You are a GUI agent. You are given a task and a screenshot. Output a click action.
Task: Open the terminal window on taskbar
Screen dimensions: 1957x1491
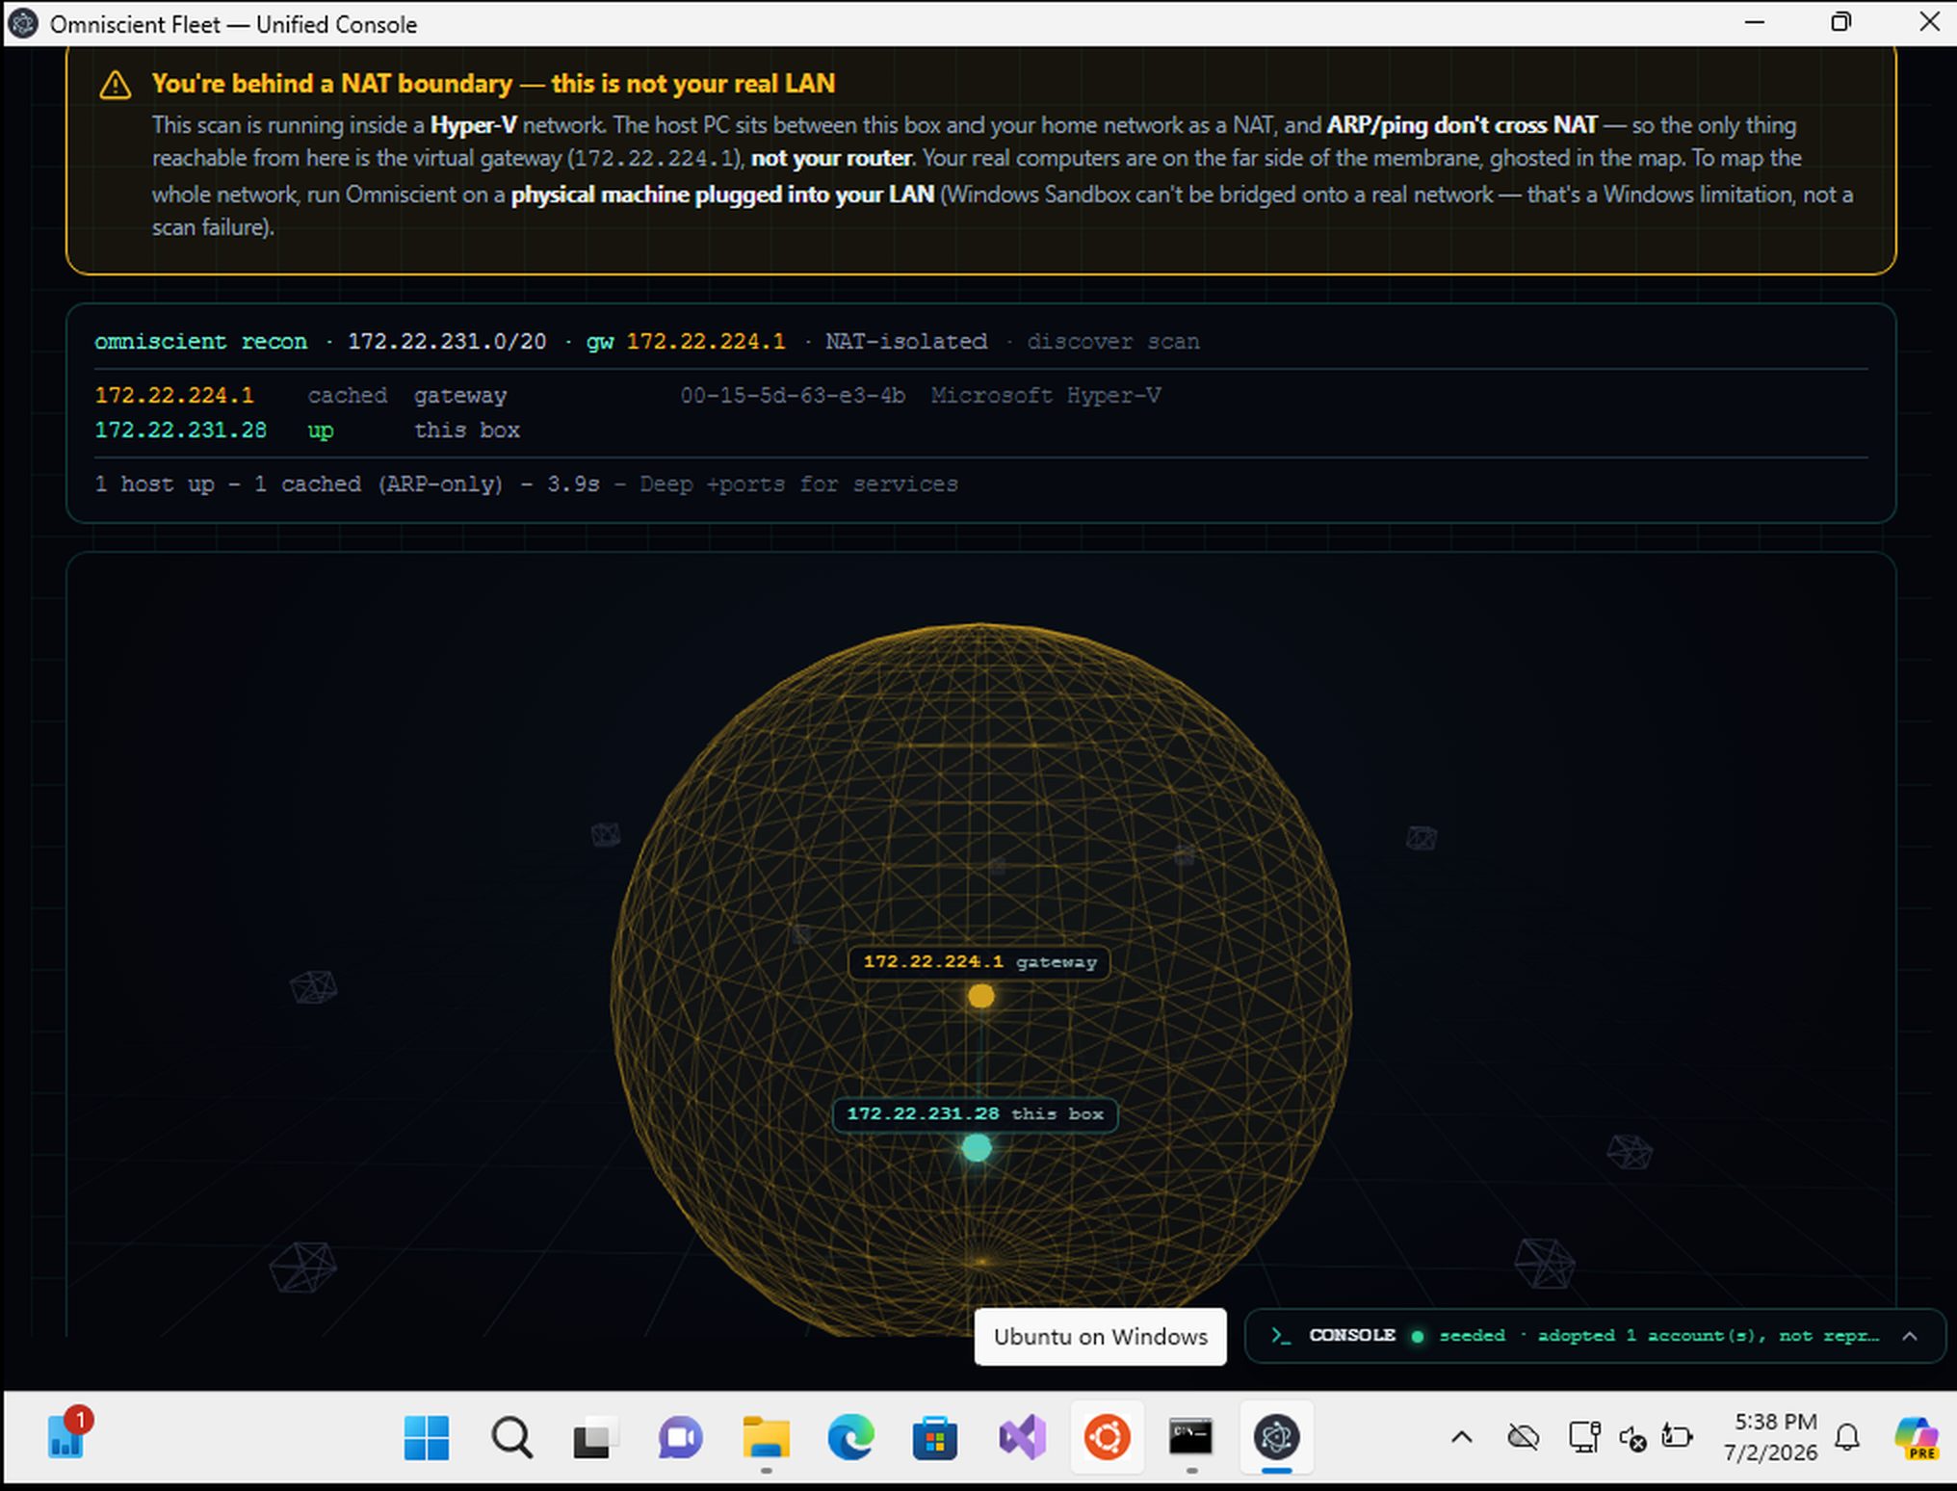[x=1191, y=1438]
